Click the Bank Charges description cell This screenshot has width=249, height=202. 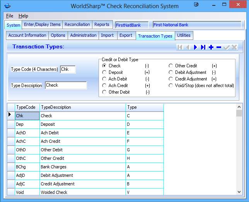pyautogui.click(x=83, y=167)
